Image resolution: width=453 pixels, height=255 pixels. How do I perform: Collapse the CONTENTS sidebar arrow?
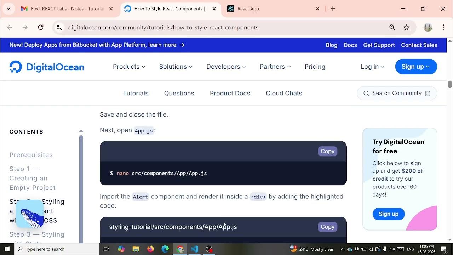coord(81,131)
